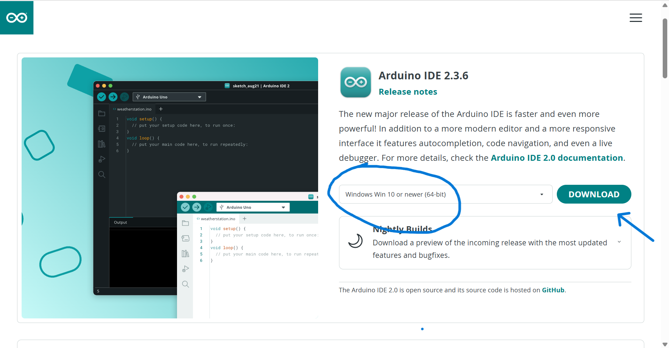This screenshot has width=669, height=348.
Task: Click the Verify checkmark icon in dark IDE window
Action: coord(101,97)
